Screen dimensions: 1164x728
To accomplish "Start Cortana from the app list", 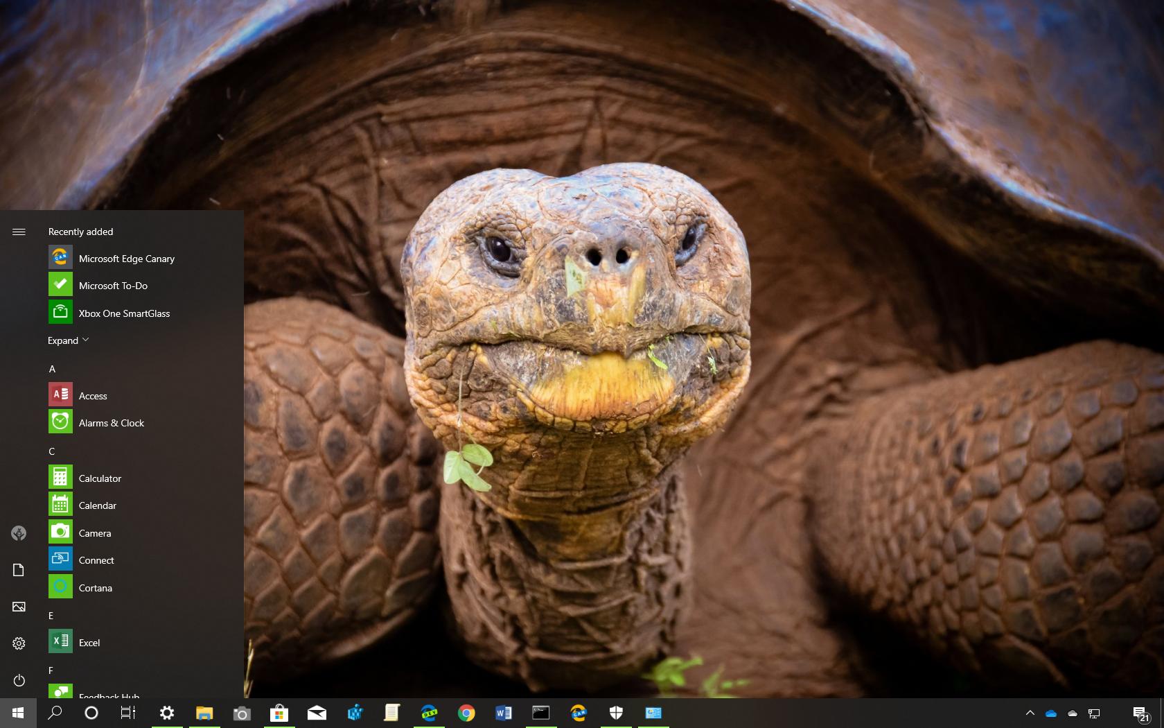I will click(95, 587).
